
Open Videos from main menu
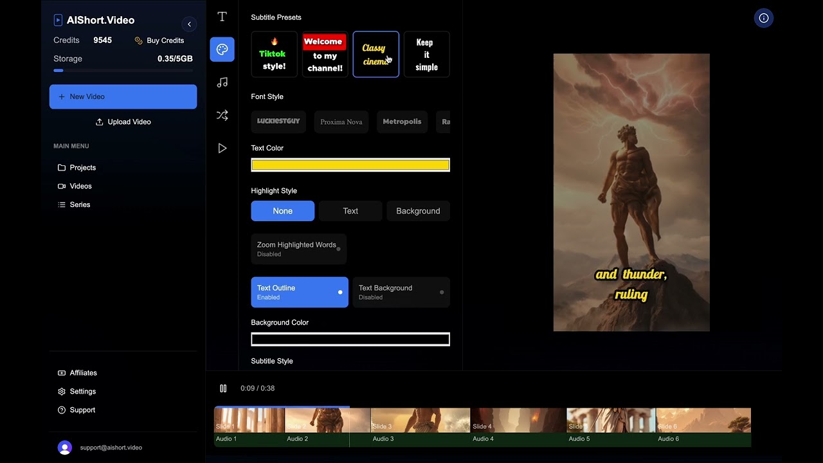75,186
